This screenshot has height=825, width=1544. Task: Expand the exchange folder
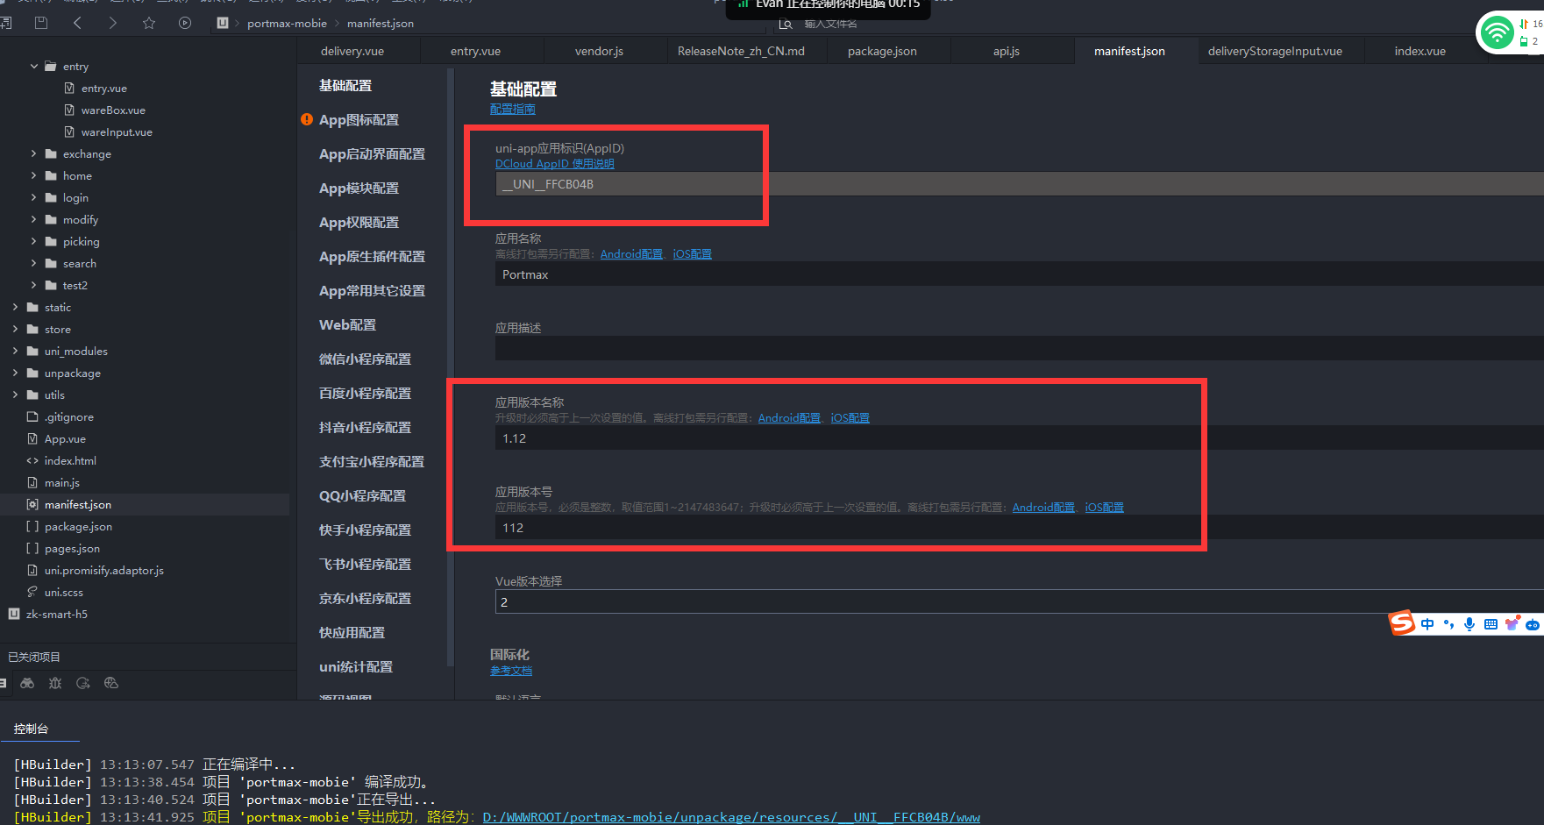coord(34,153)
